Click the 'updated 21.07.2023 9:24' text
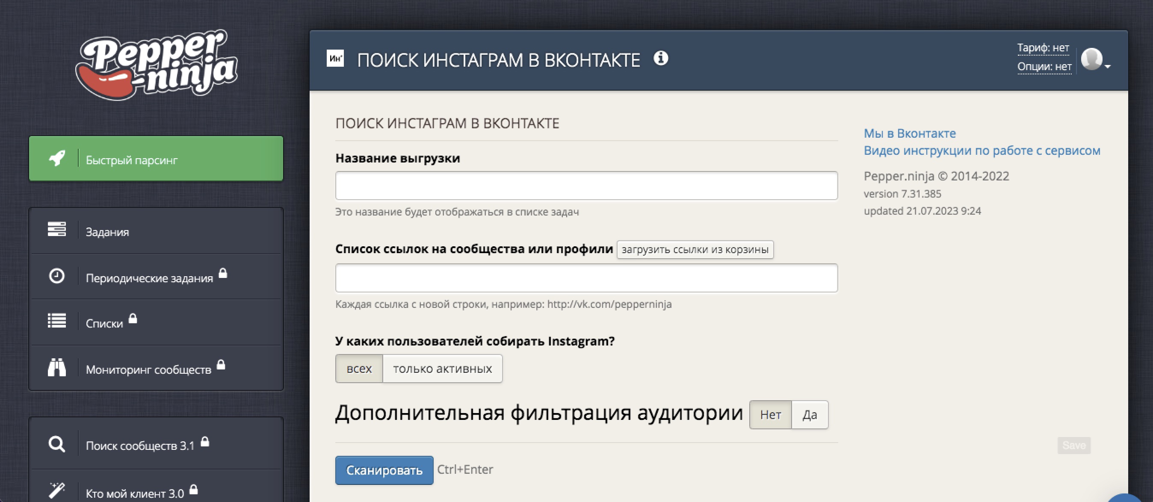 922,211
